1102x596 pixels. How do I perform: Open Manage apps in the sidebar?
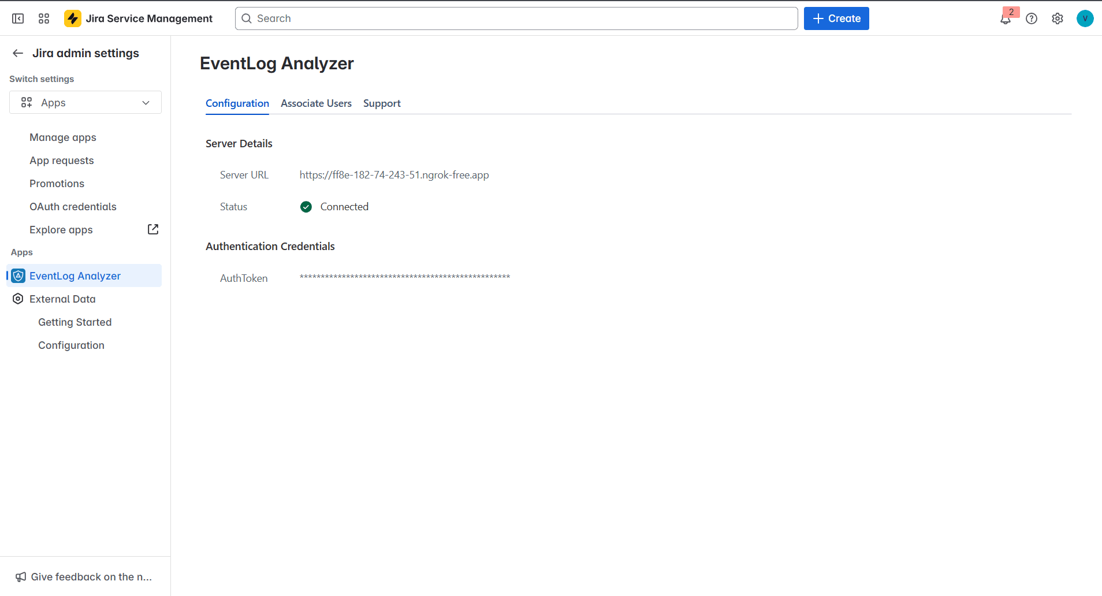coord(63,137)
